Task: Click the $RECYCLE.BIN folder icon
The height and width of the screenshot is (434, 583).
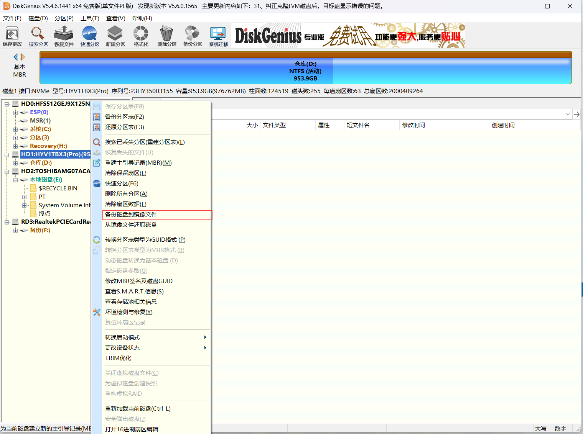Action: point(33,188)
